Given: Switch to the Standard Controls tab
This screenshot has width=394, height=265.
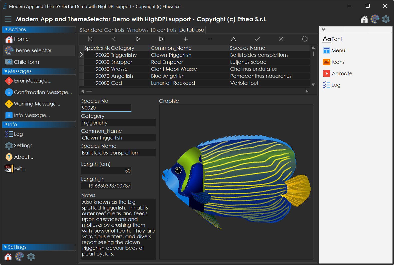Looking at the screenshot, I should pos(102,30).
